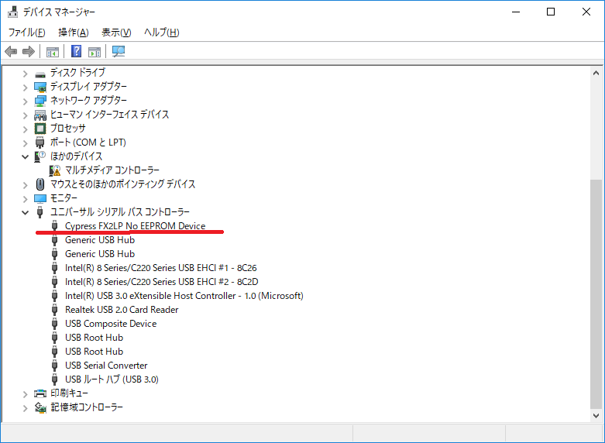Select マルチメディア コントローラー entry

pyautogui.click(x=112, y=170)
